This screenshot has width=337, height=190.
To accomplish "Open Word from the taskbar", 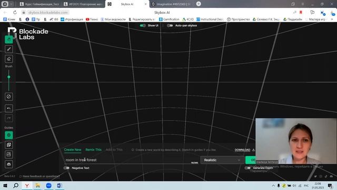I will click(60, 185).
